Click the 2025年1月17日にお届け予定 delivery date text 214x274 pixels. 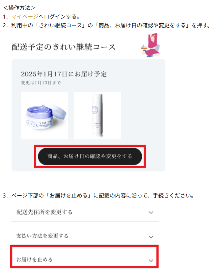(x=64, y=74)
